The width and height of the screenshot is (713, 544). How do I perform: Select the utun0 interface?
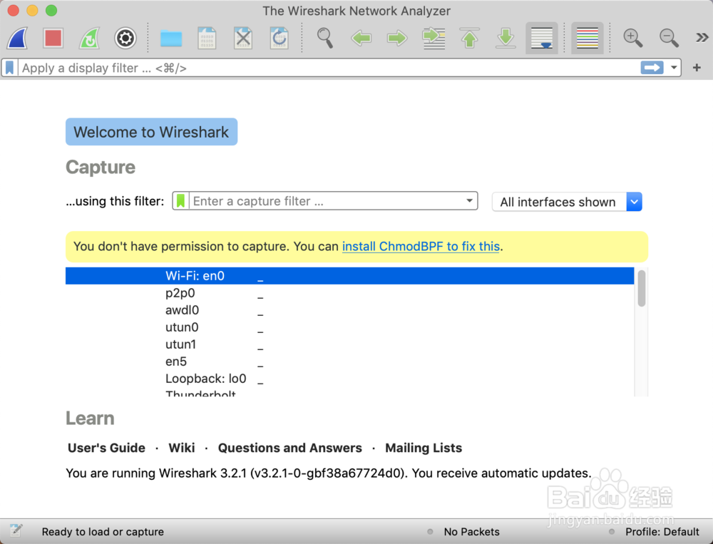[349, 327]
